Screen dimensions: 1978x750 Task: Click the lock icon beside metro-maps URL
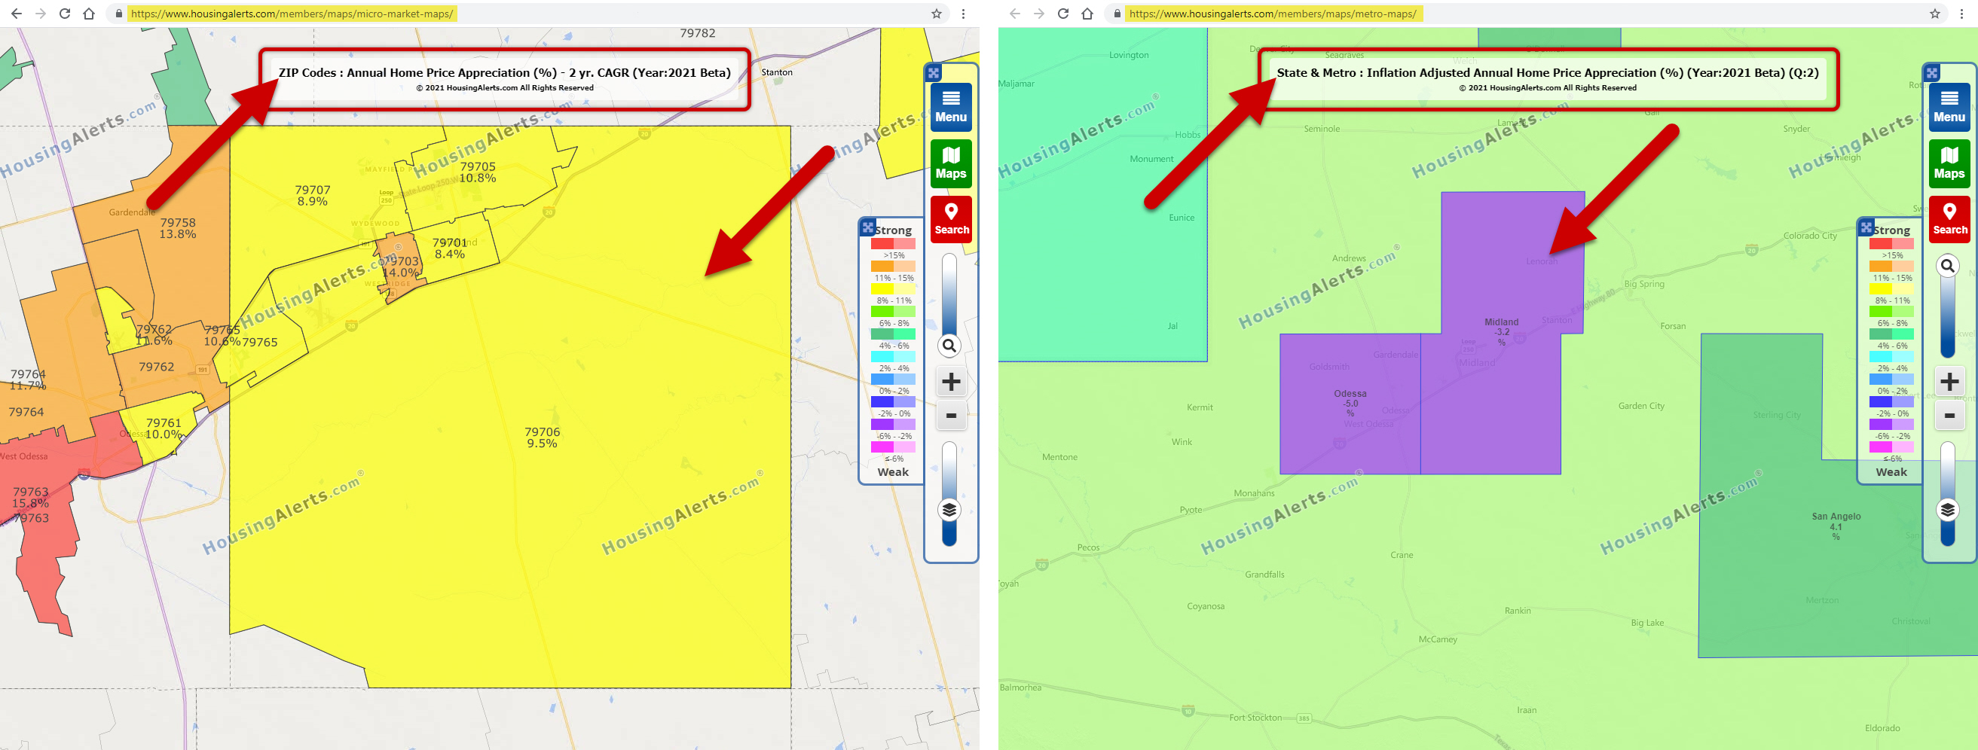tap(1117, 14)
